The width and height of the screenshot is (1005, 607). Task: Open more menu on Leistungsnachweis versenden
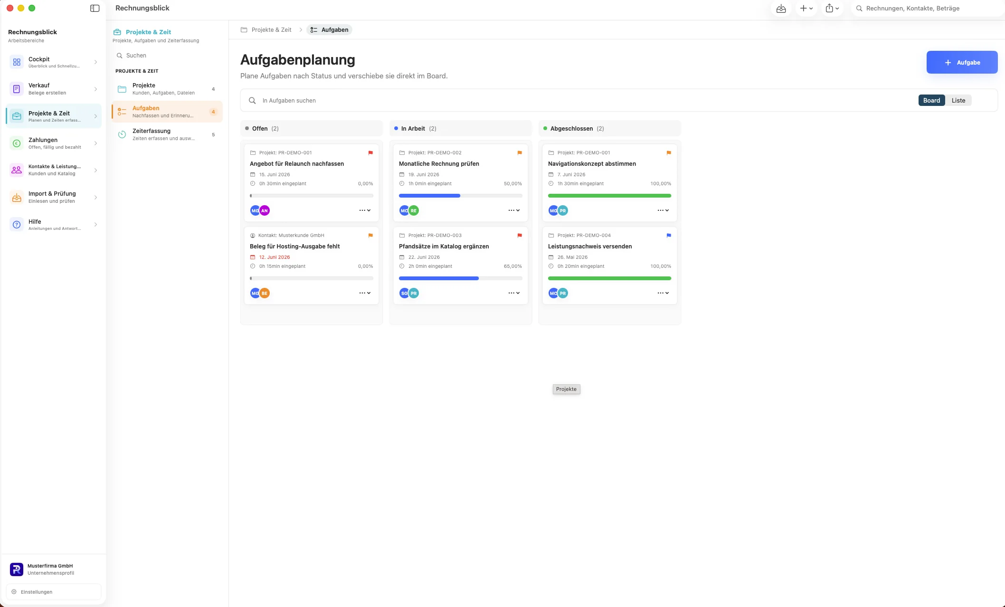663,293
